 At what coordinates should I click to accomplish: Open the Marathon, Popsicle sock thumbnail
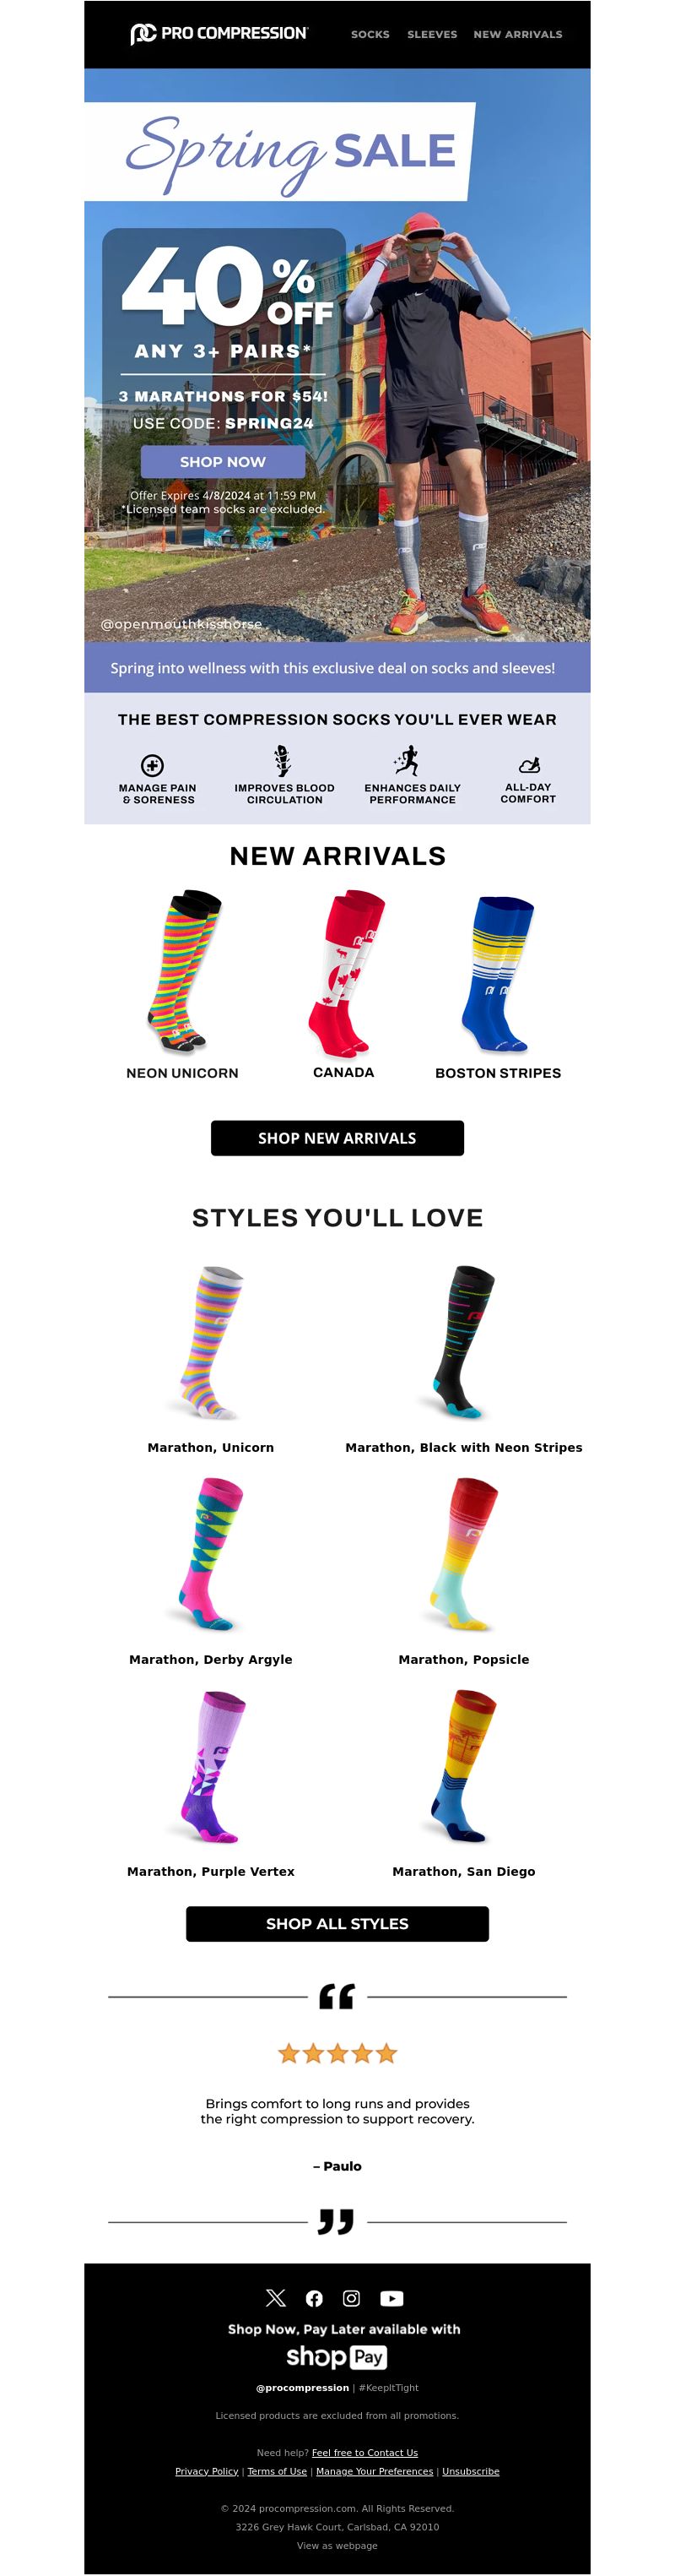[464, 1554]
